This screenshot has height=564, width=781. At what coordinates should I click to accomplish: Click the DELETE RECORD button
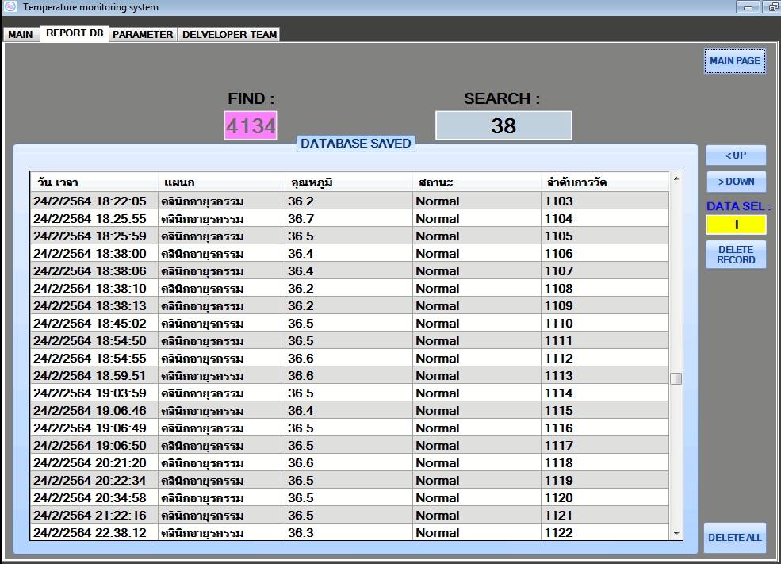point(736,255)
